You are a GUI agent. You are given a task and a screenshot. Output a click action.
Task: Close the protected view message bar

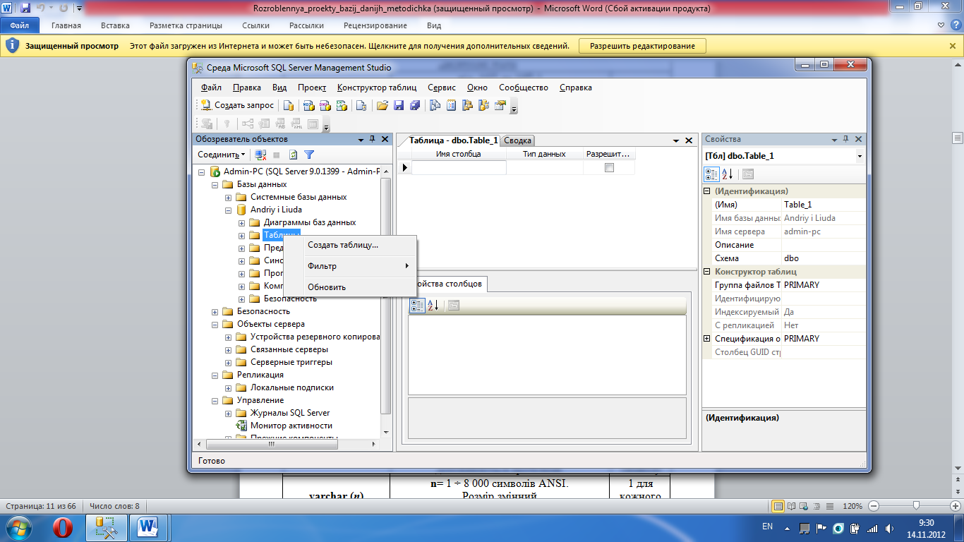pyautogui.click(x=953, y=46)
